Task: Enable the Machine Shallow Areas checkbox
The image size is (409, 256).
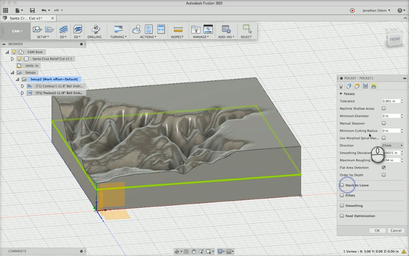Action: (384, 108)
